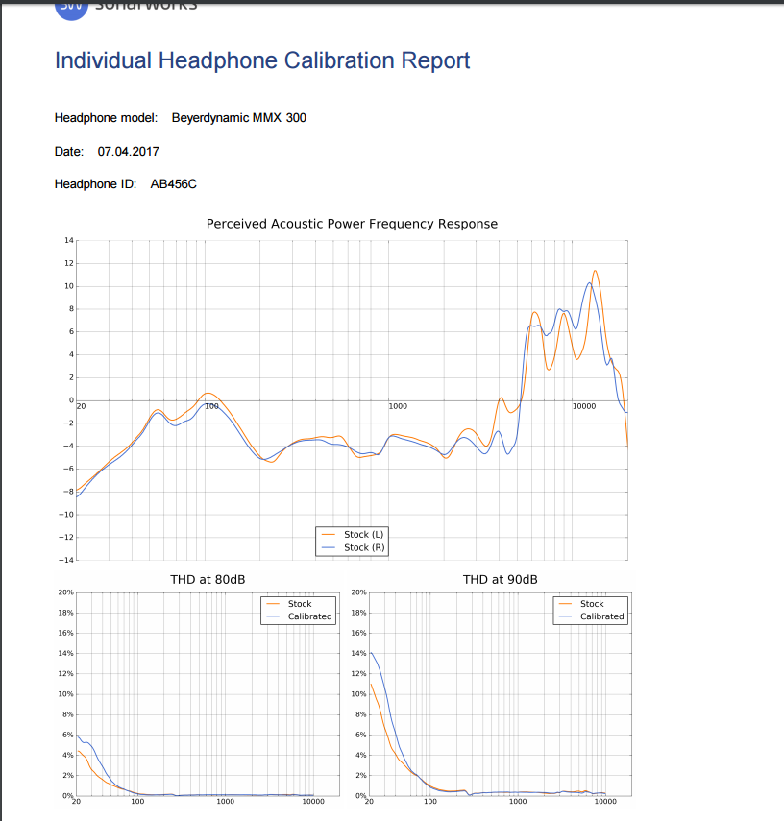Viewport: 784px width, 821px height.
Task: Click the Perceived Acoustic Power Frequency Response title
Action: (352, 224)
